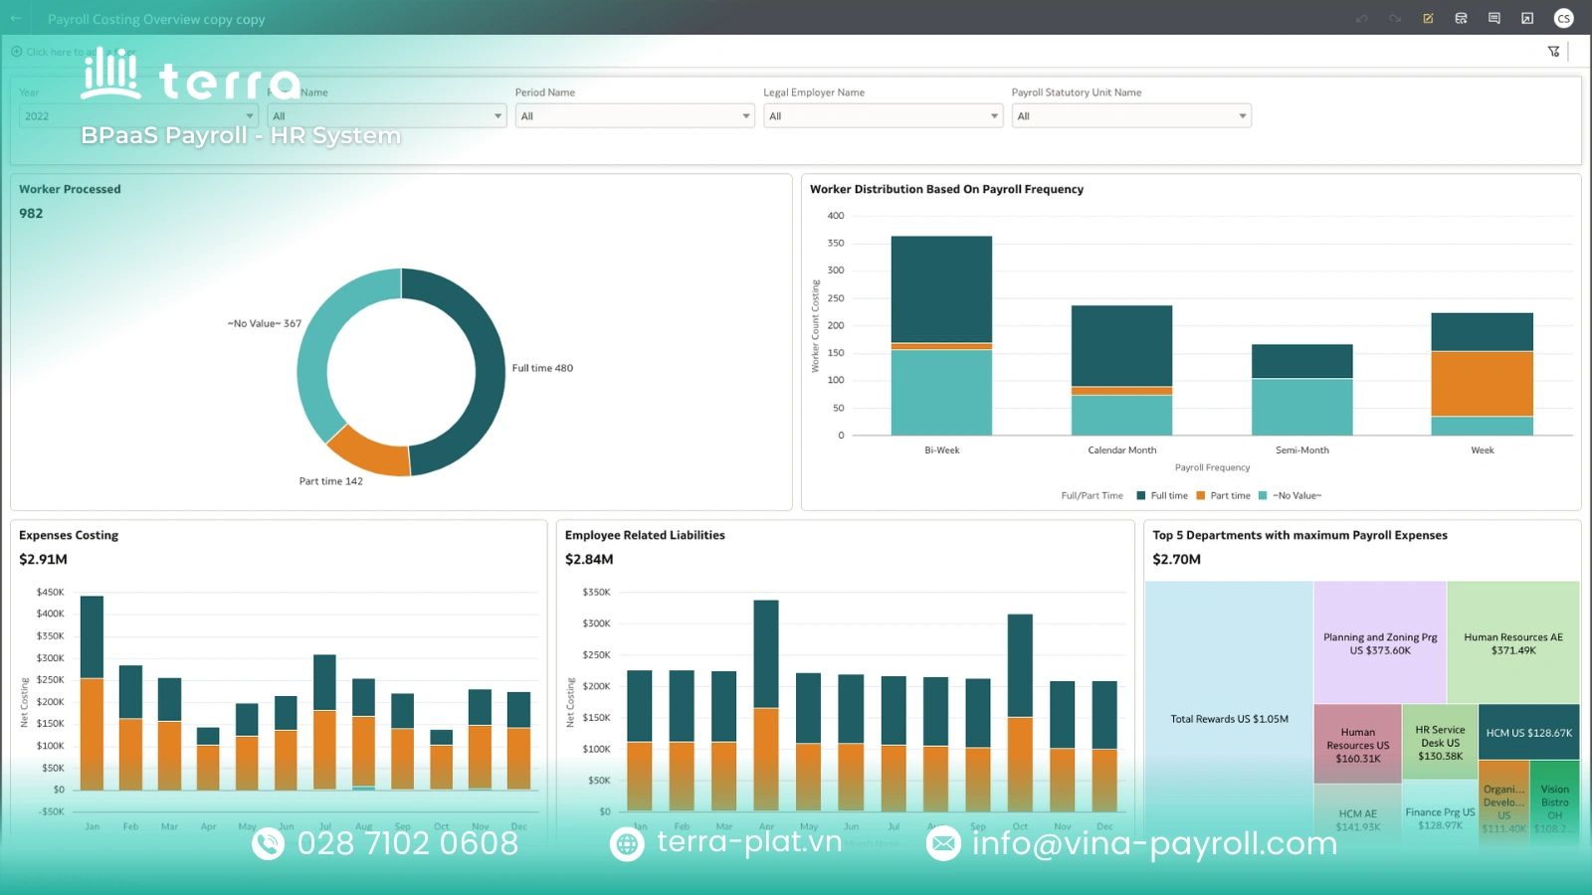
Task: Click the Week stacked bar
Action: tap(1482, 374)
